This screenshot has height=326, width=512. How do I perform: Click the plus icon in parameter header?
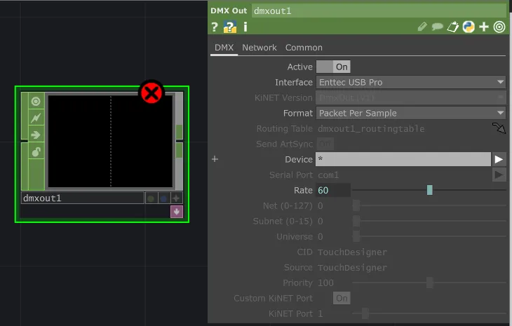click(484, 27)
